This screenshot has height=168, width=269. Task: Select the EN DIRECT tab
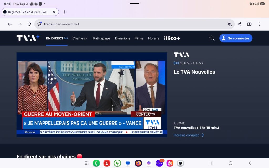click(x=57, y=38)
